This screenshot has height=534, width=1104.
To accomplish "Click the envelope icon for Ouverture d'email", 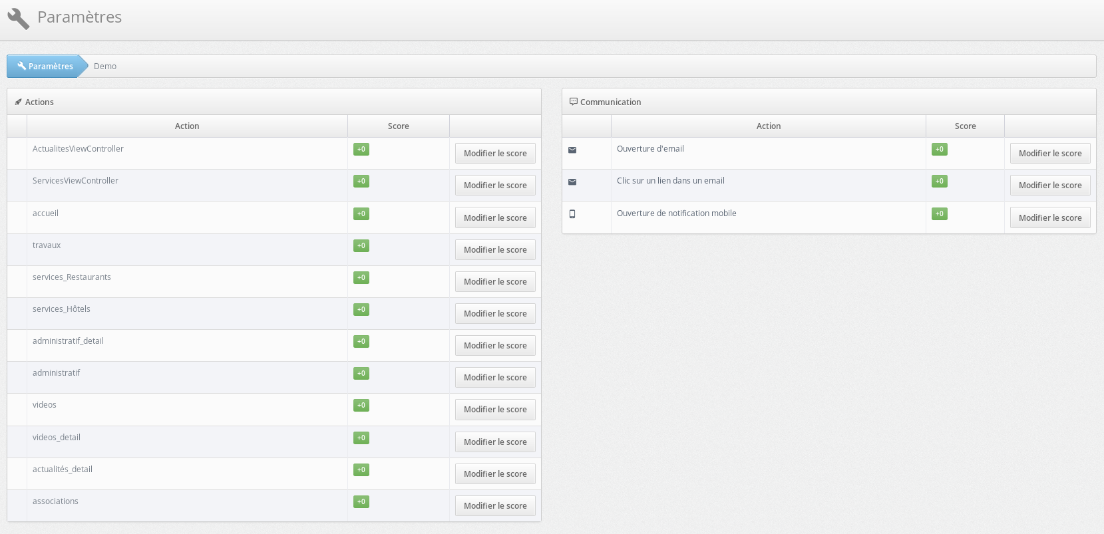I will [572, 150].
